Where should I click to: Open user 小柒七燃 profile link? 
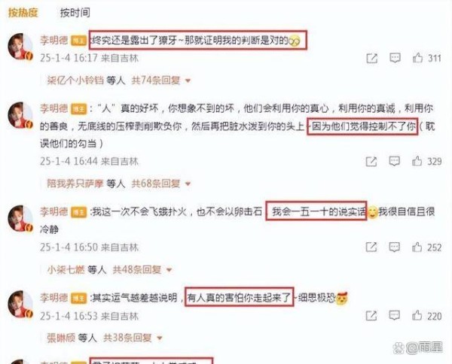tap(66, 270)
